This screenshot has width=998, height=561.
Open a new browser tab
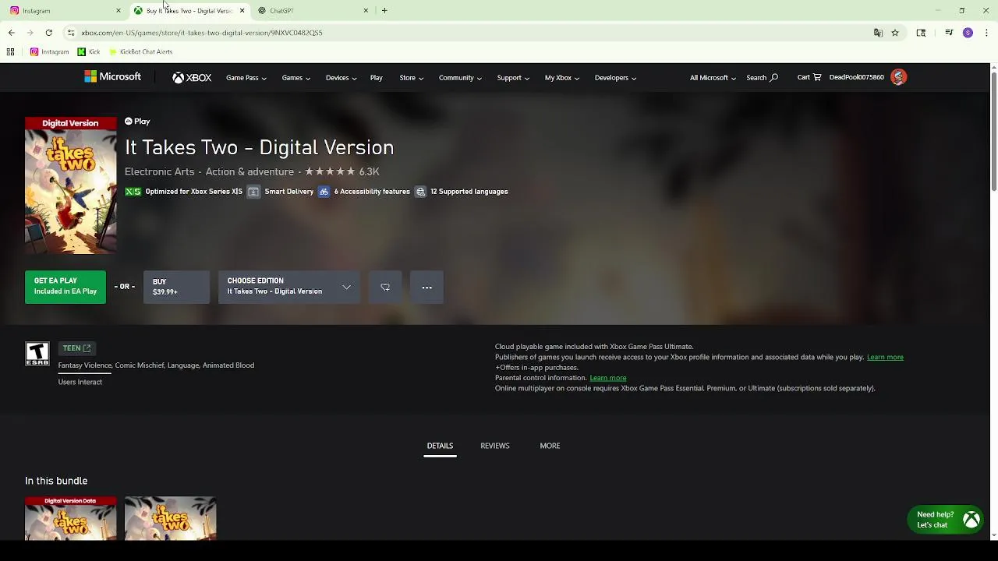point(384,10)
